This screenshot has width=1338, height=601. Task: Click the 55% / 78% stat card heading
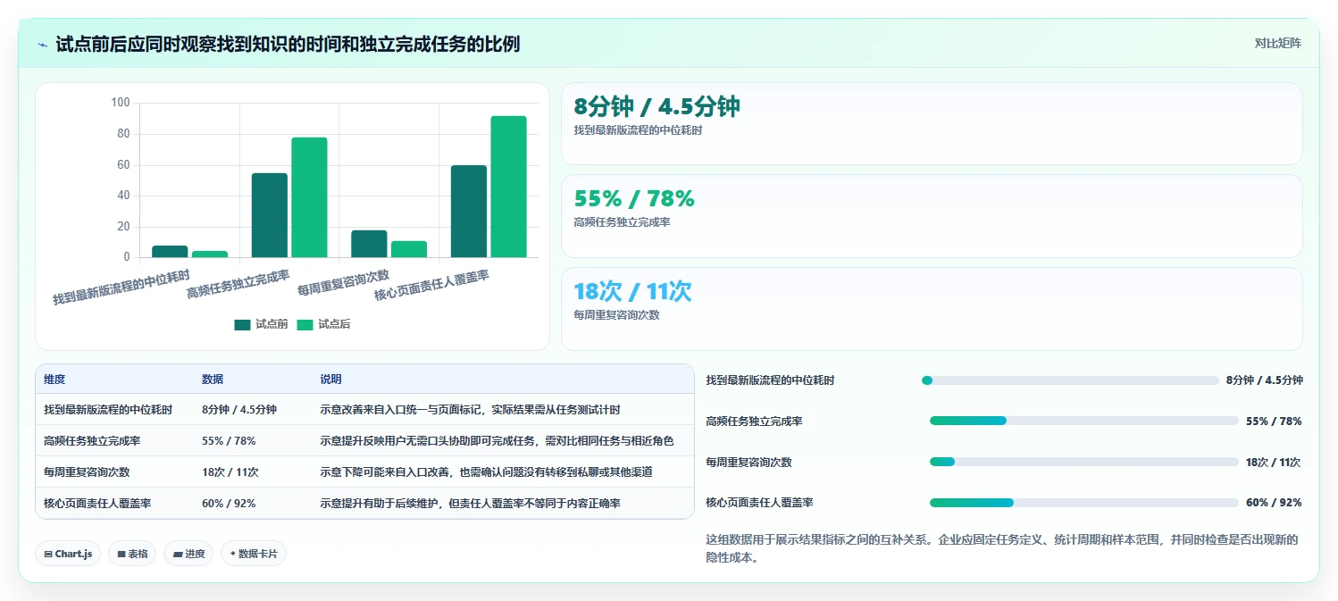(634, 198)
